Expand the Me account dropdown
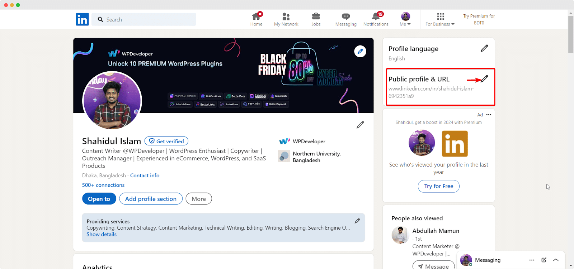 click(x=405, y=19)
